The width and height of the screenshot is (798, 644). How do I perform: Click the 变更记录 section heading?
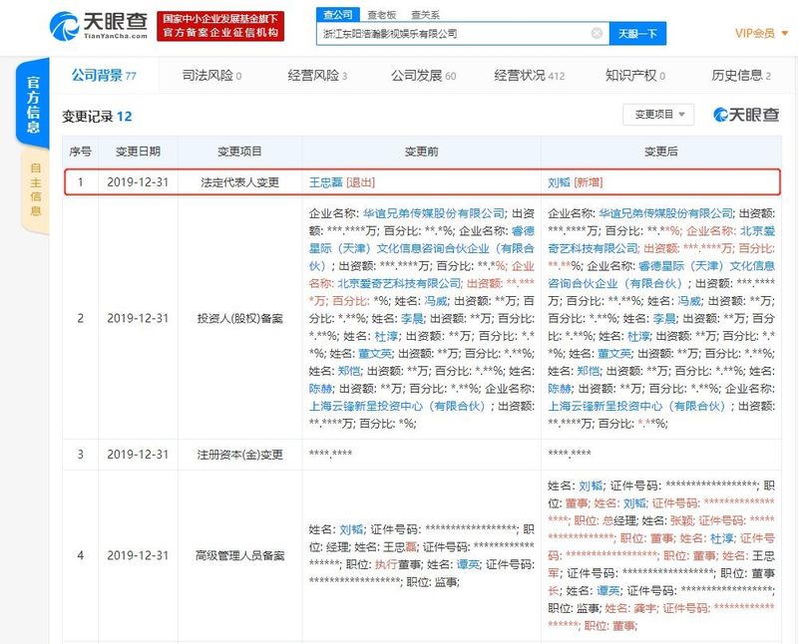pos(97,117)
